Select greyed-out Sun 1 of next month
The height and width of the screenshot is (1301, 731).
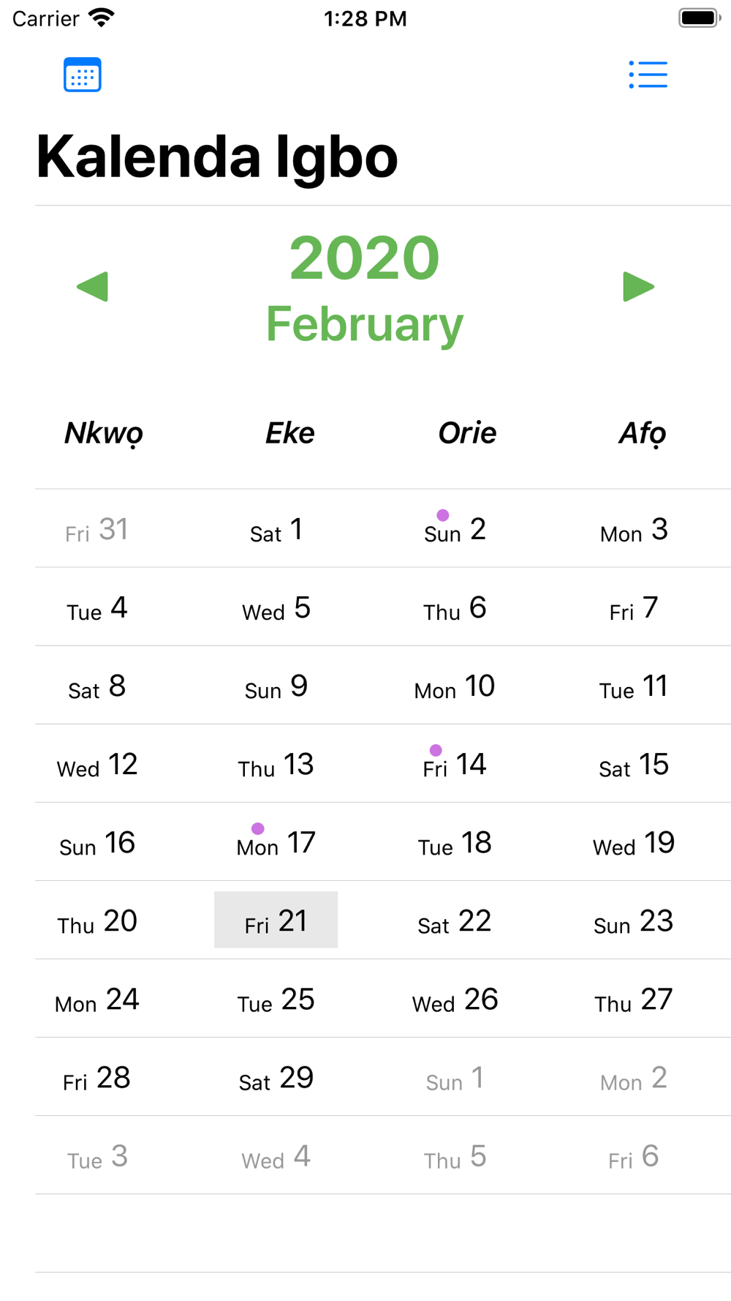tap(455, 1078)
